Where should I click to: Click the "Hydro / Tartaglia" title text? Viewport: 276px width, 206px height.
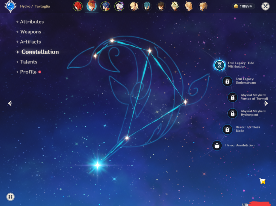click(x=35, y=6)
